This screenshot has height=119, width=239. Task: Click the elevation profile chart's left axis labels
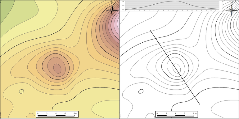pyautogui.click(x=123, y=5)
